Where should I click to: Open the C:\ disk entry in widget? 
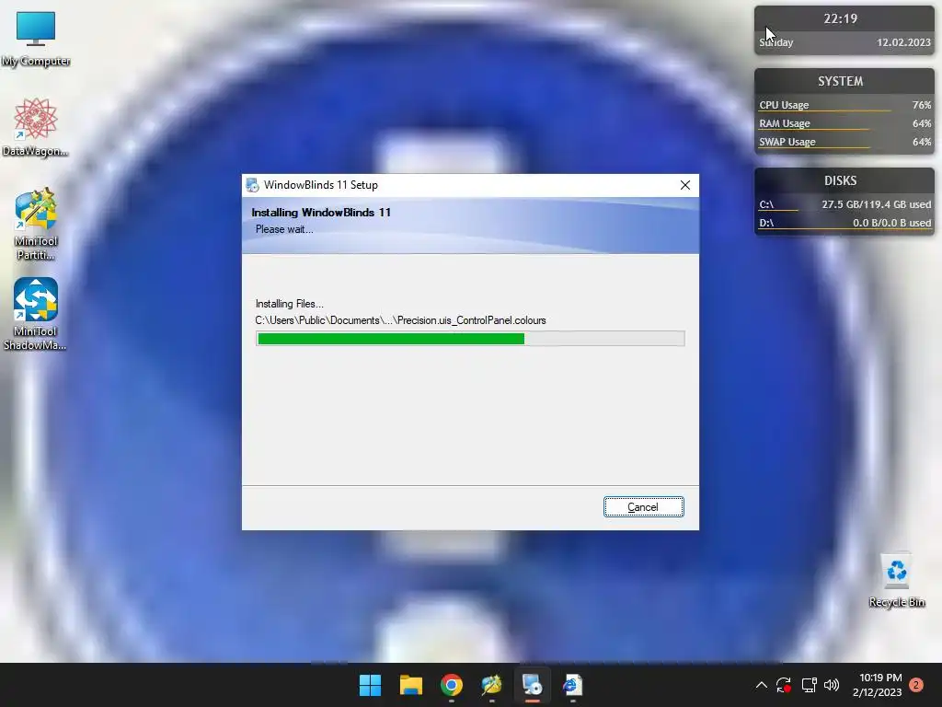(x=844, y=204)
